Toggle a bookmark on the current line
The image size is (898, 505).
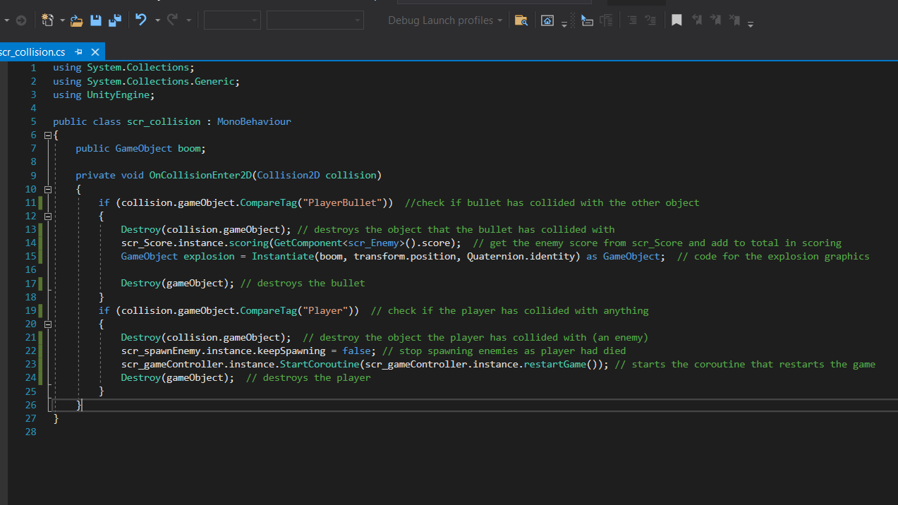[x=676, y=20]
